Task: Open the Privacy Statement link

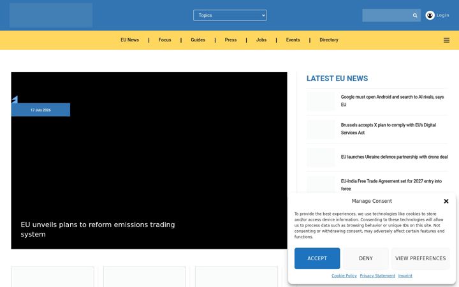Action: (377, 276)
